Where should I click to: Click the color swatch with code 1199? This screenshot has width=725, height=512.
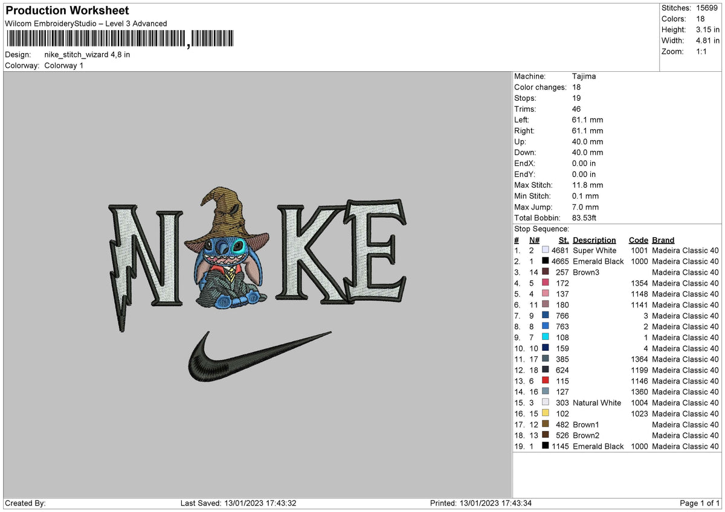(546, 370)
